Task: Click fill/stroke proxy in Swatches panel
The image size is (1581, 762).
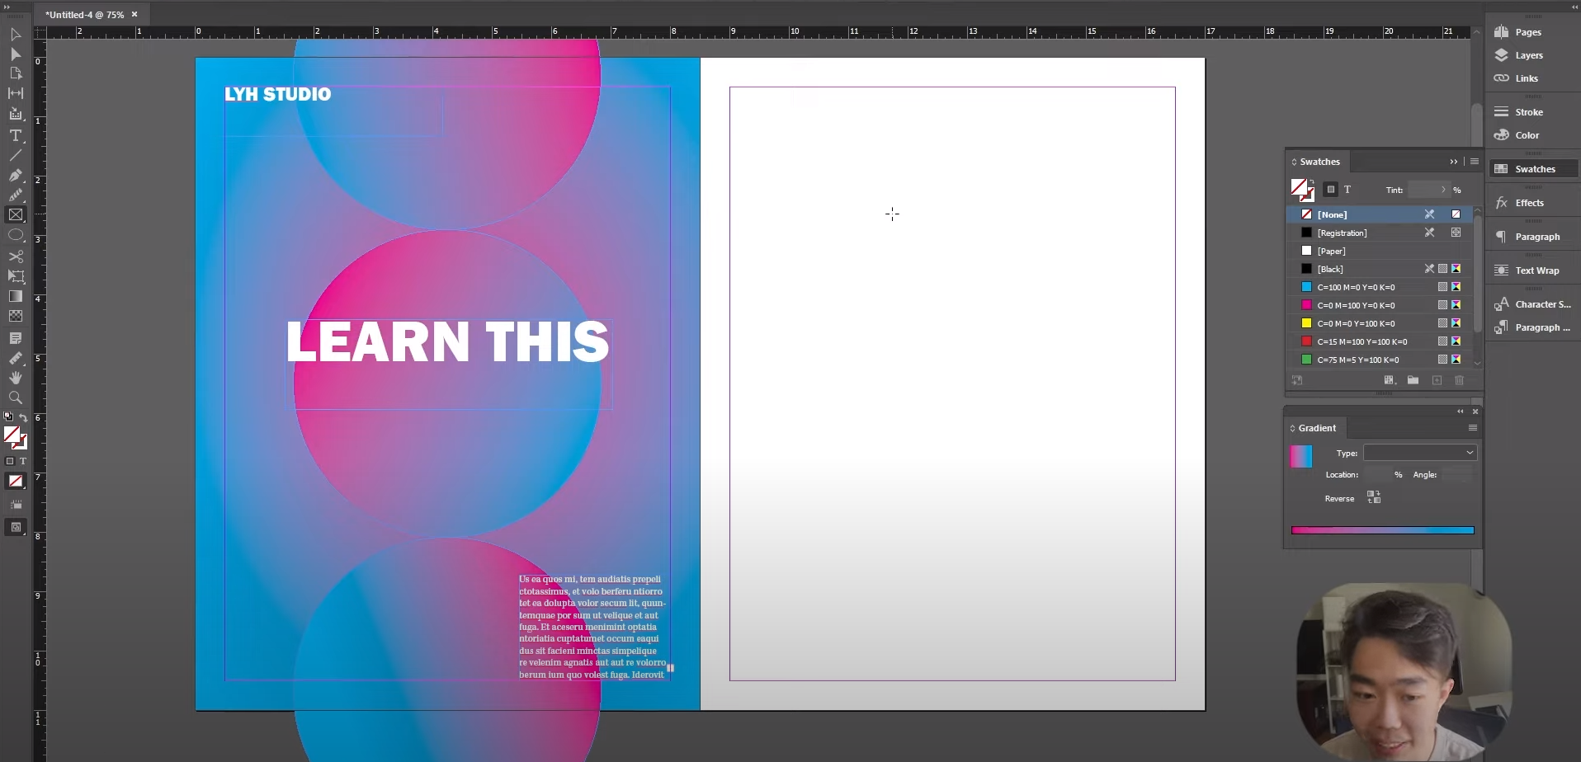Action: point(1301,190)
